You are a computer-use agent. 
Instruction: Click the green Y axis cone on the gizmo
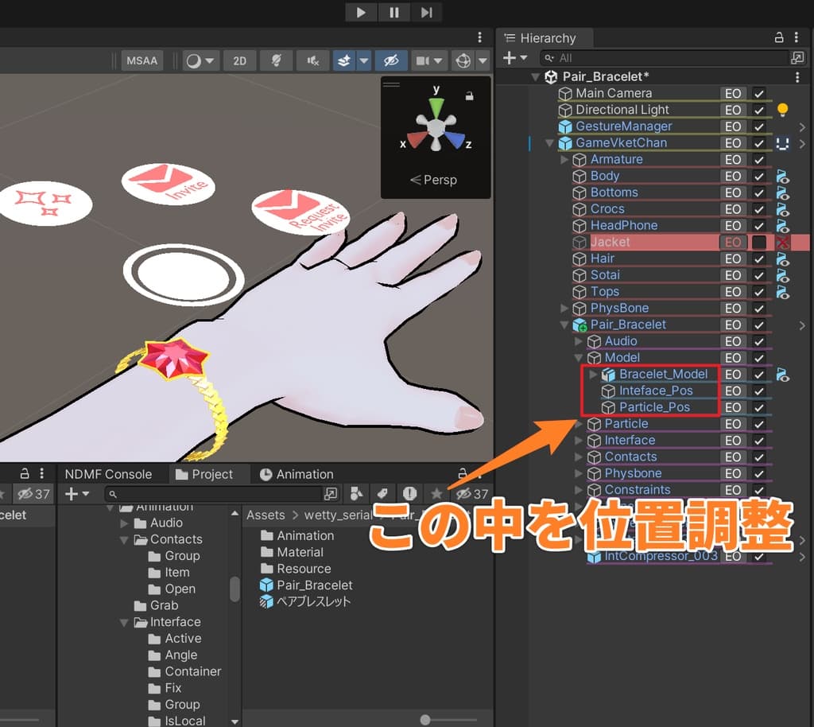[x=436, y=107]
